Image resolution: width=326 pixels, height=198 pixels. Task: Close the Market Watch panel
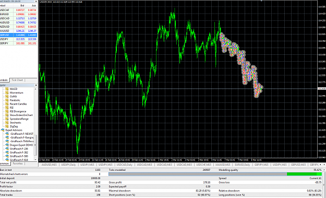(x=36, y=1)
